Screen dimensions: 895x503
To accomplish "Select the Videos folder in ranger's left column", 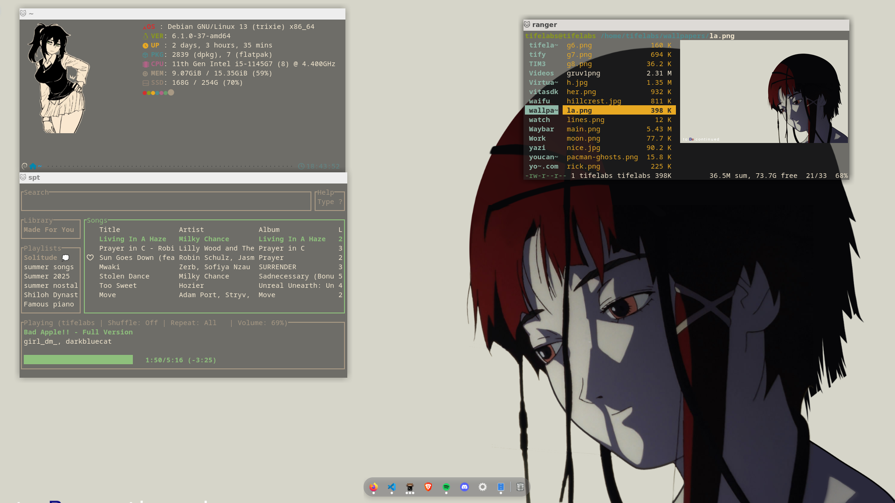I will tap(542, 73).
